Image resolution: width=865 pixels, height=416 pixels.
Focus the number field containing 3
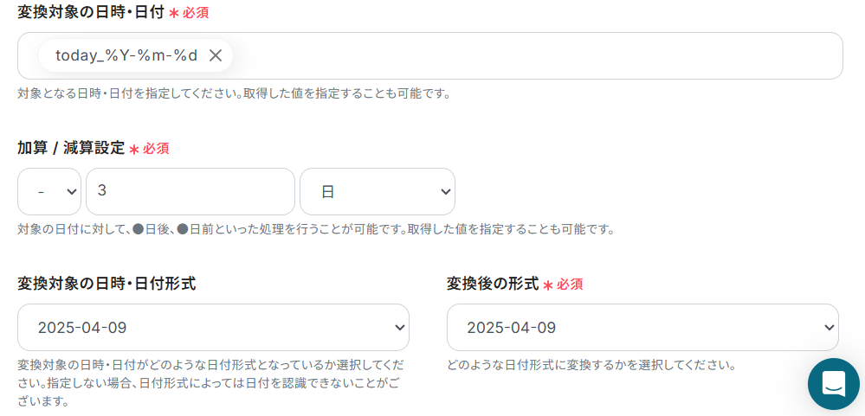(x=190, y=191)
